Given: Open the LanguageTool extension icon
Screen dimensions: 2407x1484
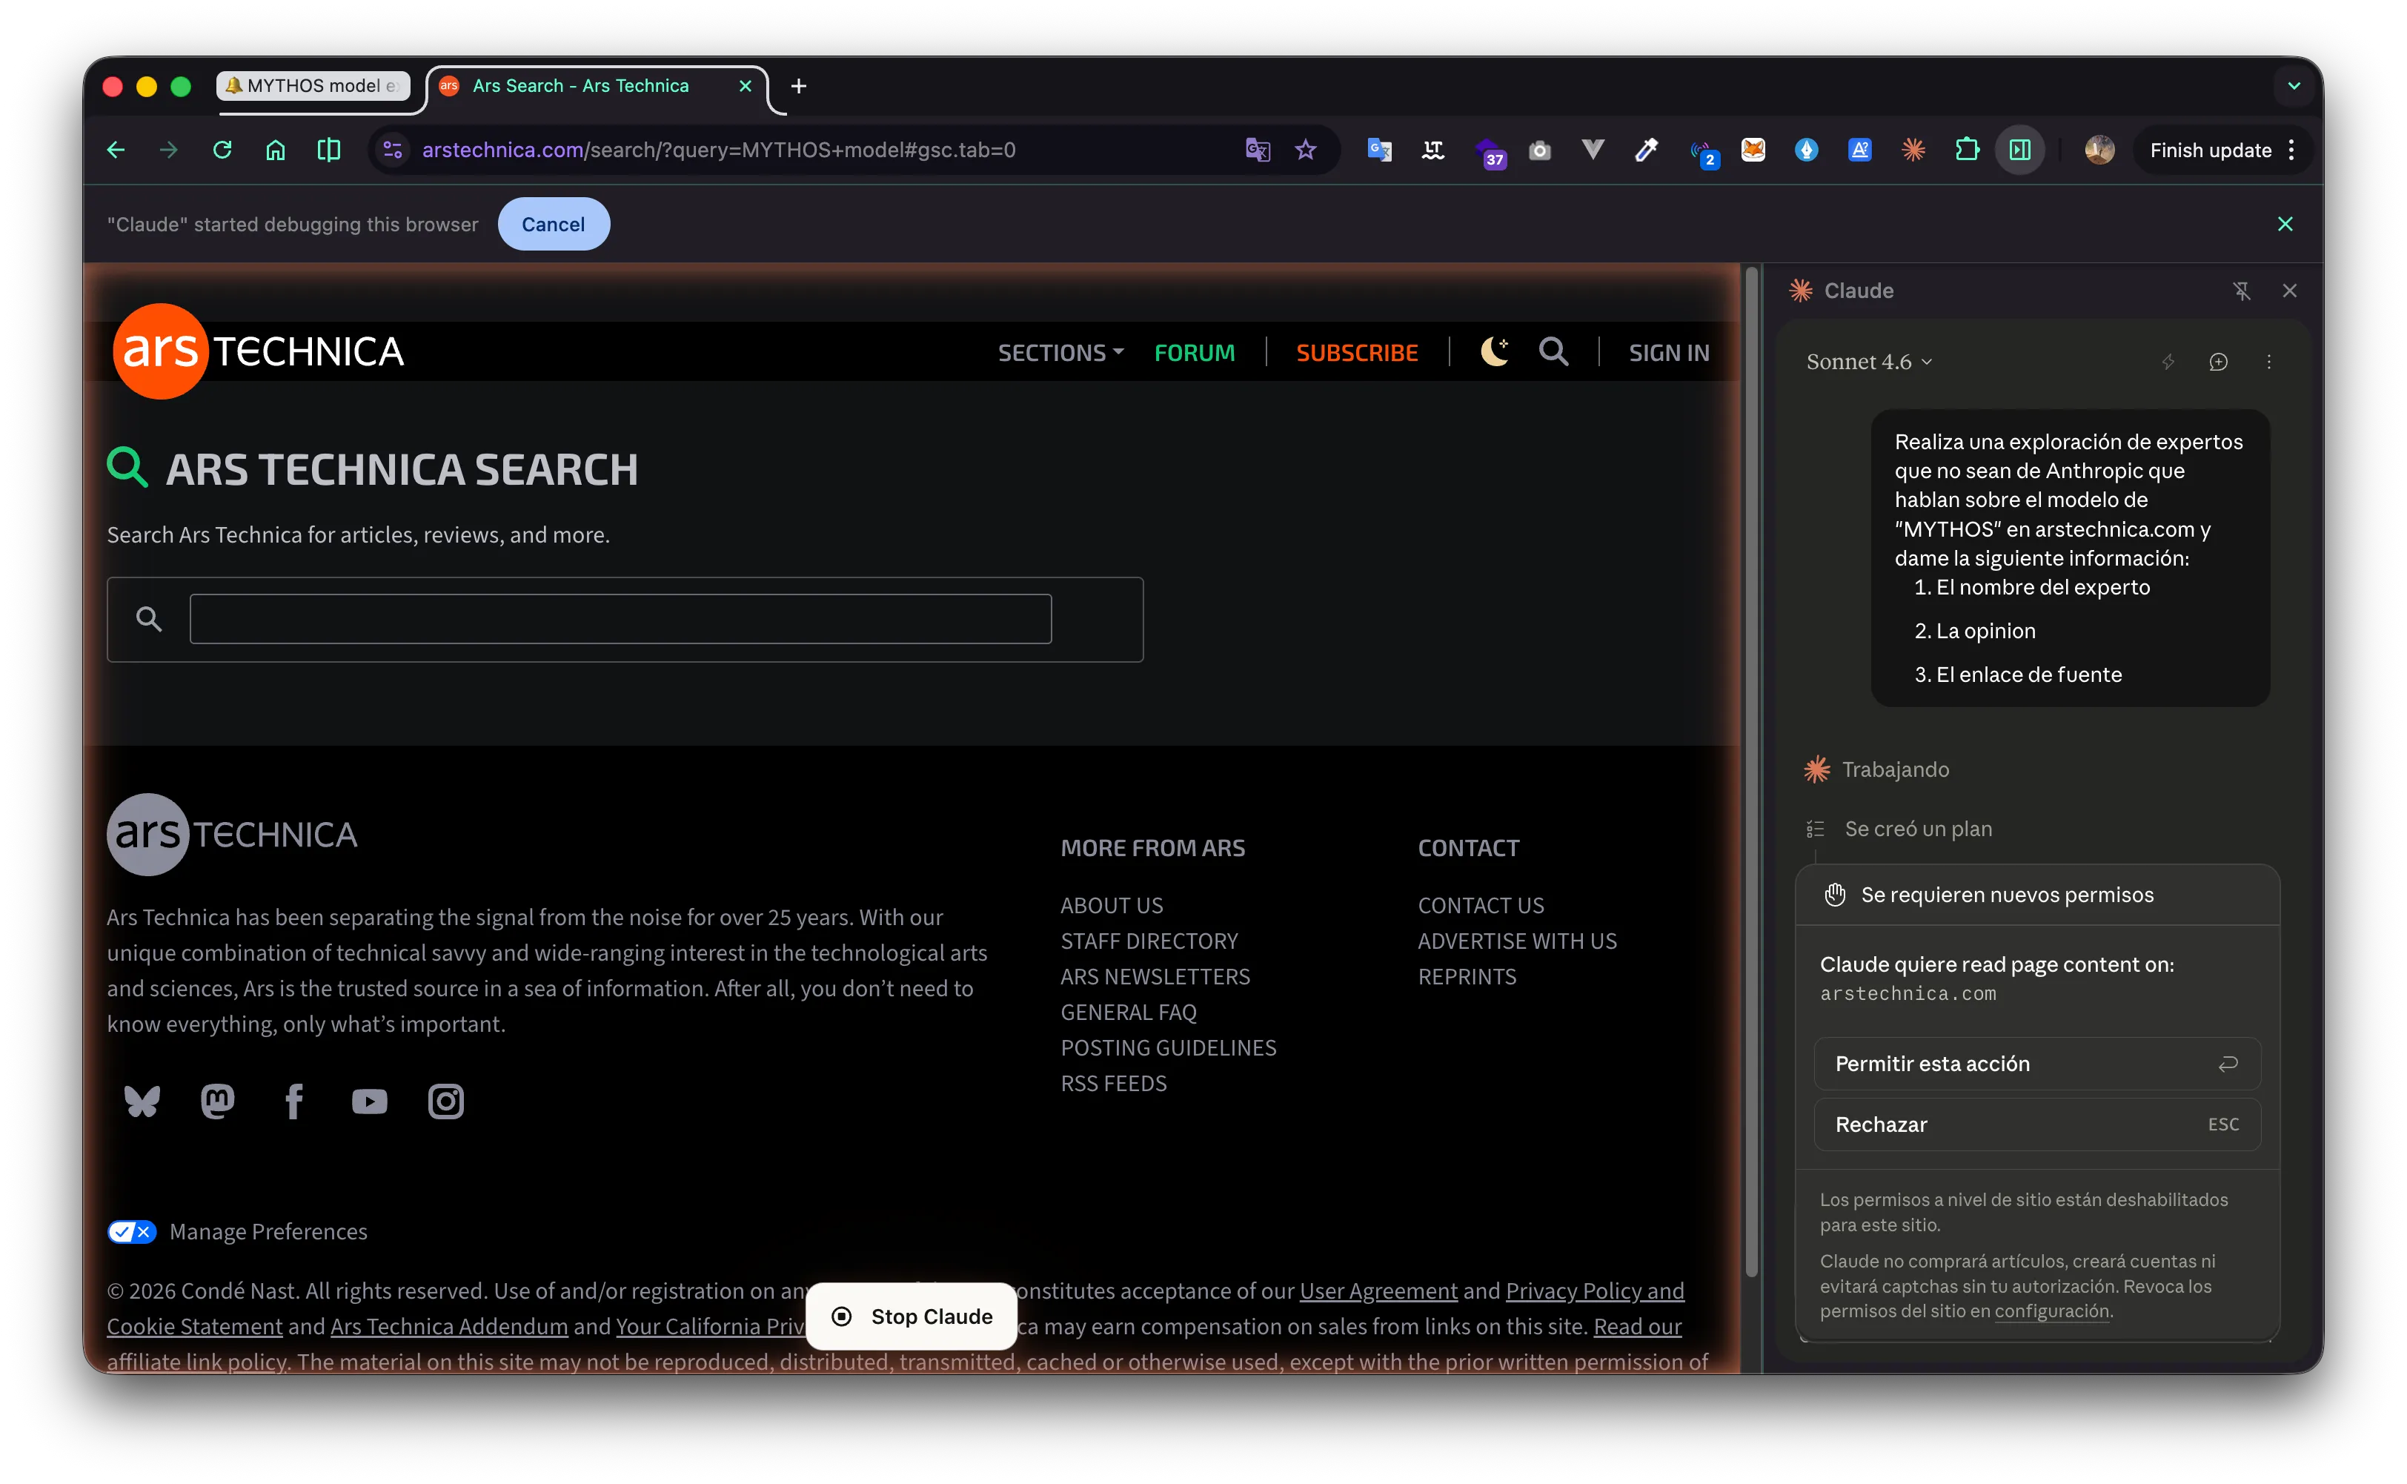Looking at the screenshot, I should pyautogui.click(x=1432, y=150).
